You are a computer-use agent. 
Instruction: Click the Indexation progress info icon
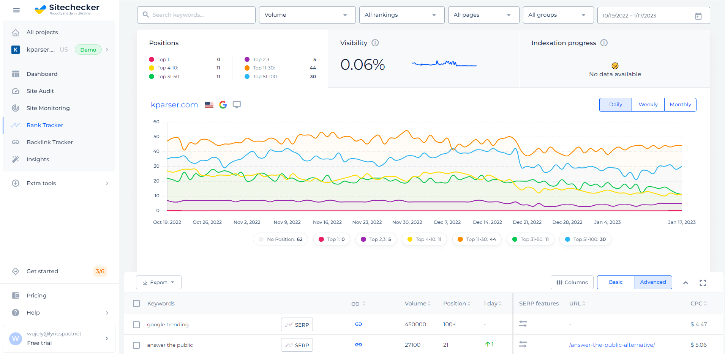[604, 43]
